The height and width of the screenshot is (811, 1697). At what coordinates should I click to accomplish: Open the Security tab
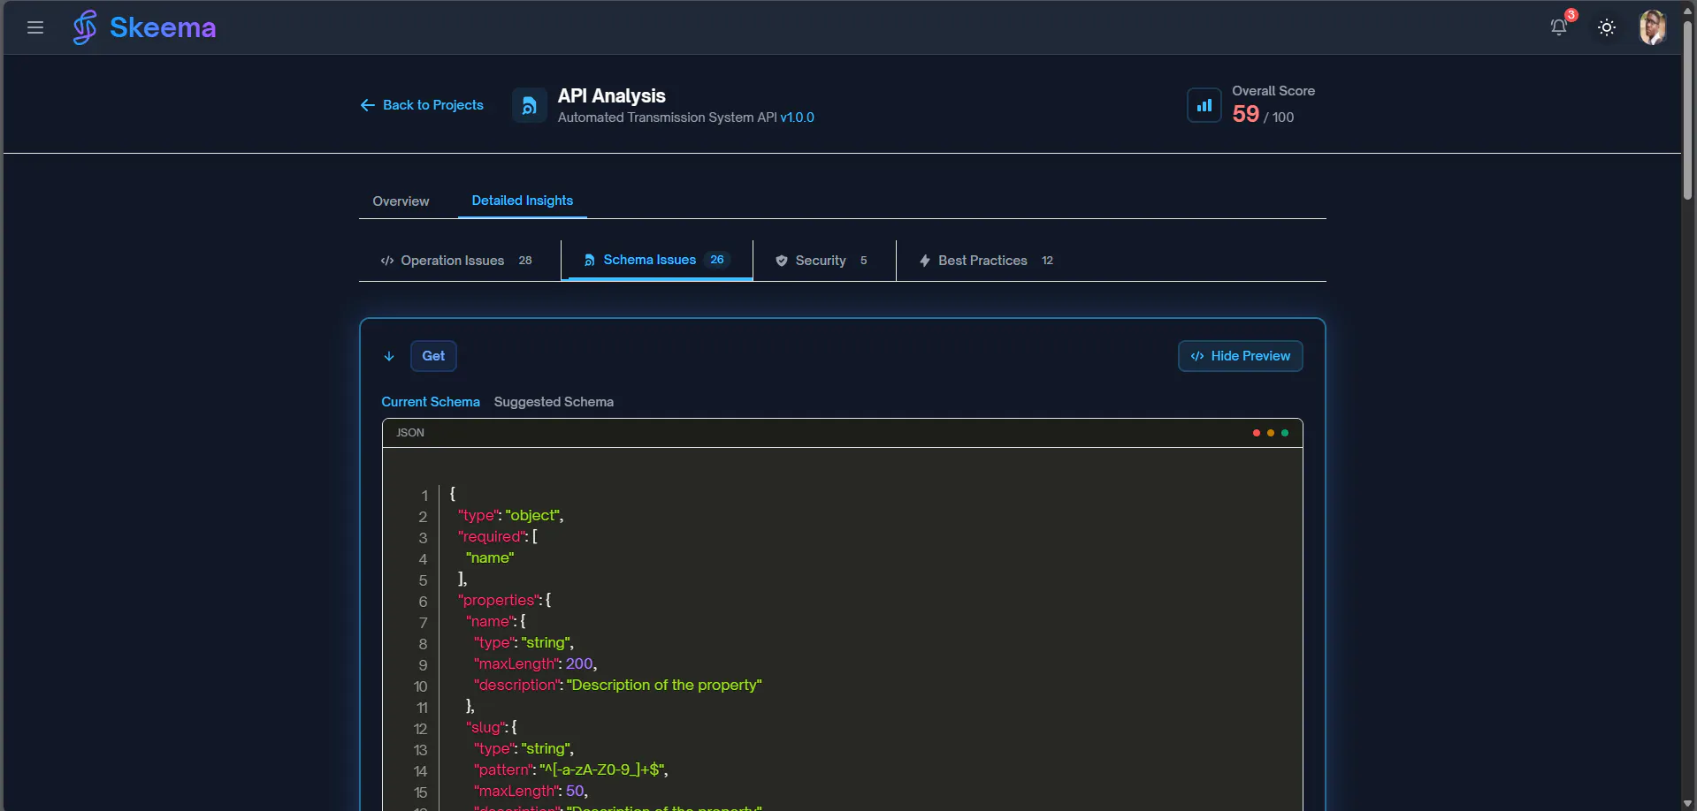822,261
